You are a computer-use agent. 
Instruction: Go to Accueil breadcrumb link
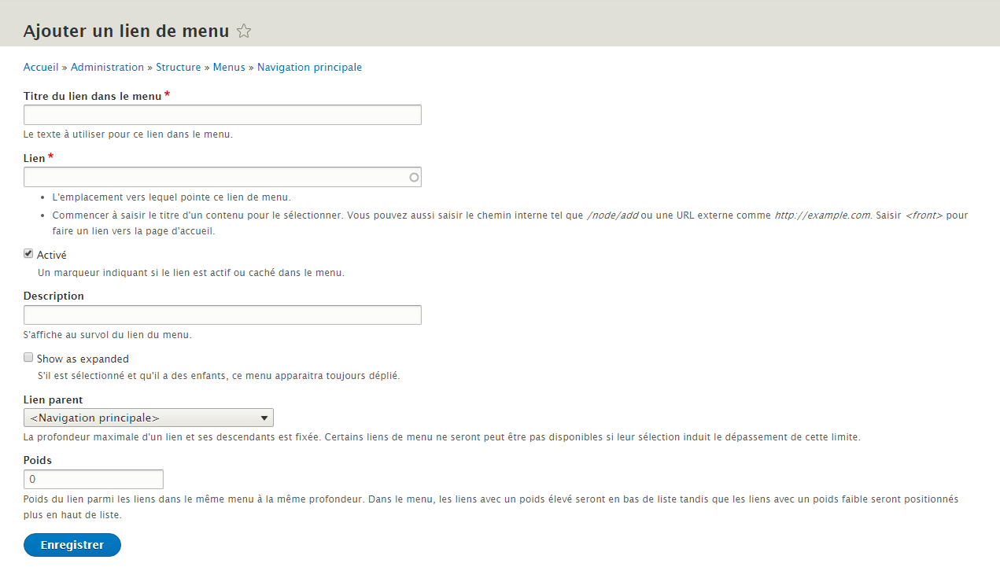coord(41,68)
